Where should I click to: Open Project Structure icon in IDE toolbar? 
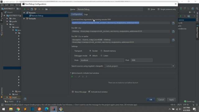tap(193, 9)
